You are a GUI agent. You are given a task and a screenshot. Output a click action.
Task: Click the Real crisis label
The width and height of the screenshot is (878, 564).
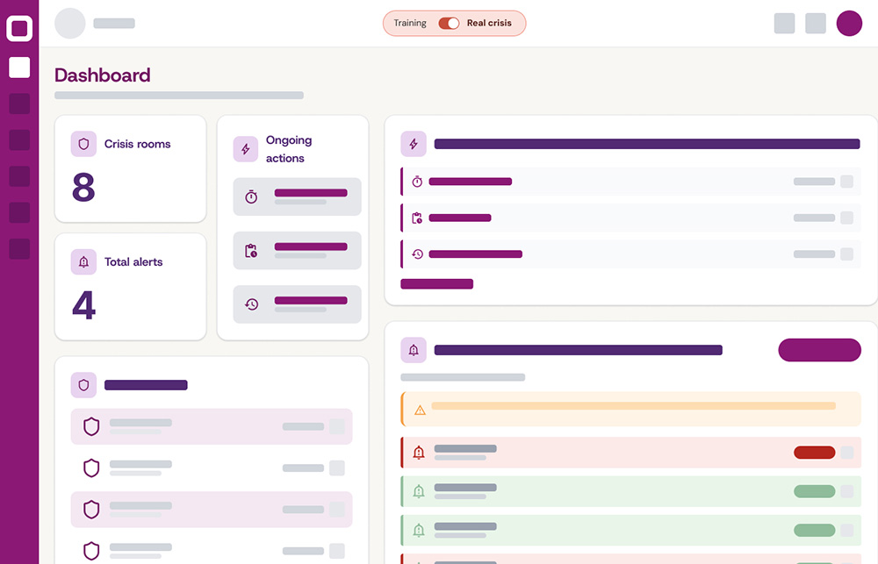click(489, 24)
